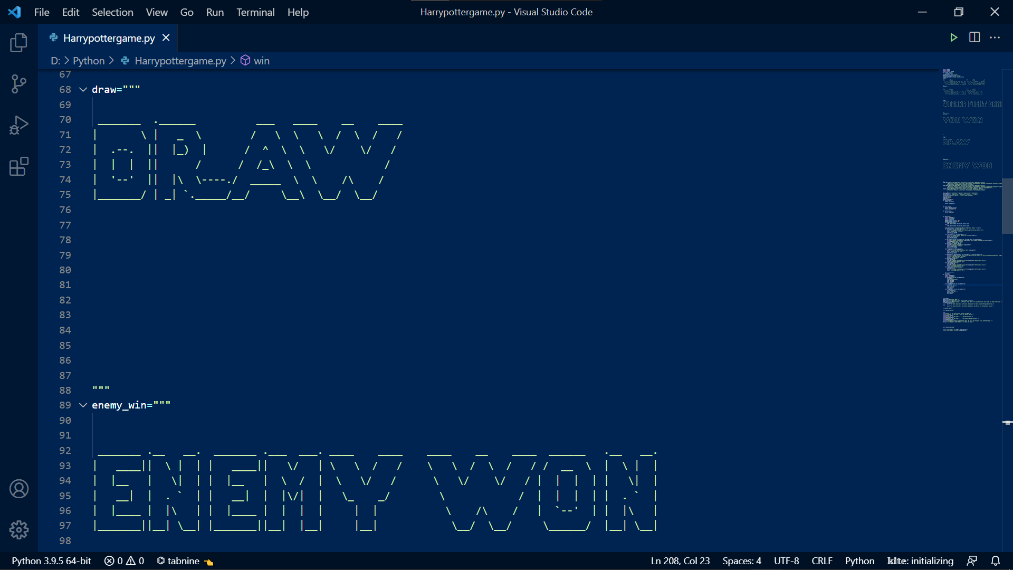
Task: Open the Selection menu
Action: [x=112, y=12]
